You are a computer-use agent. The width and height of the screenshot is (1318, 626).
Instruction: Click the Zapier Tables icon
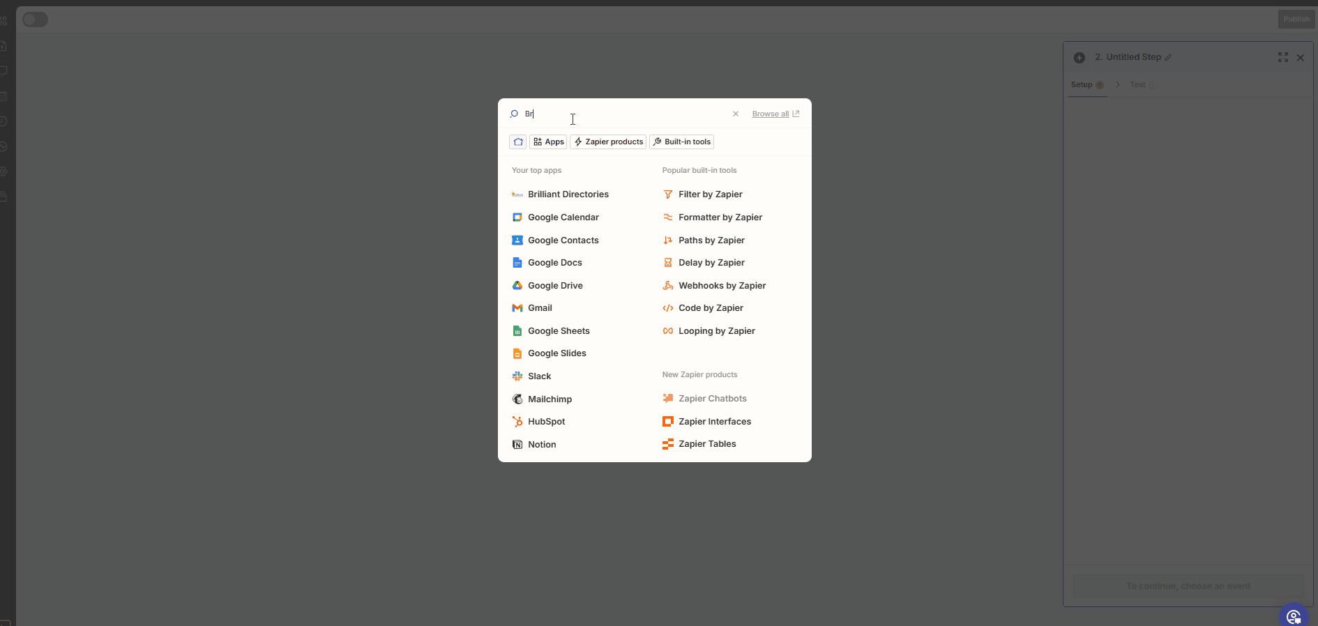(668, 444)
